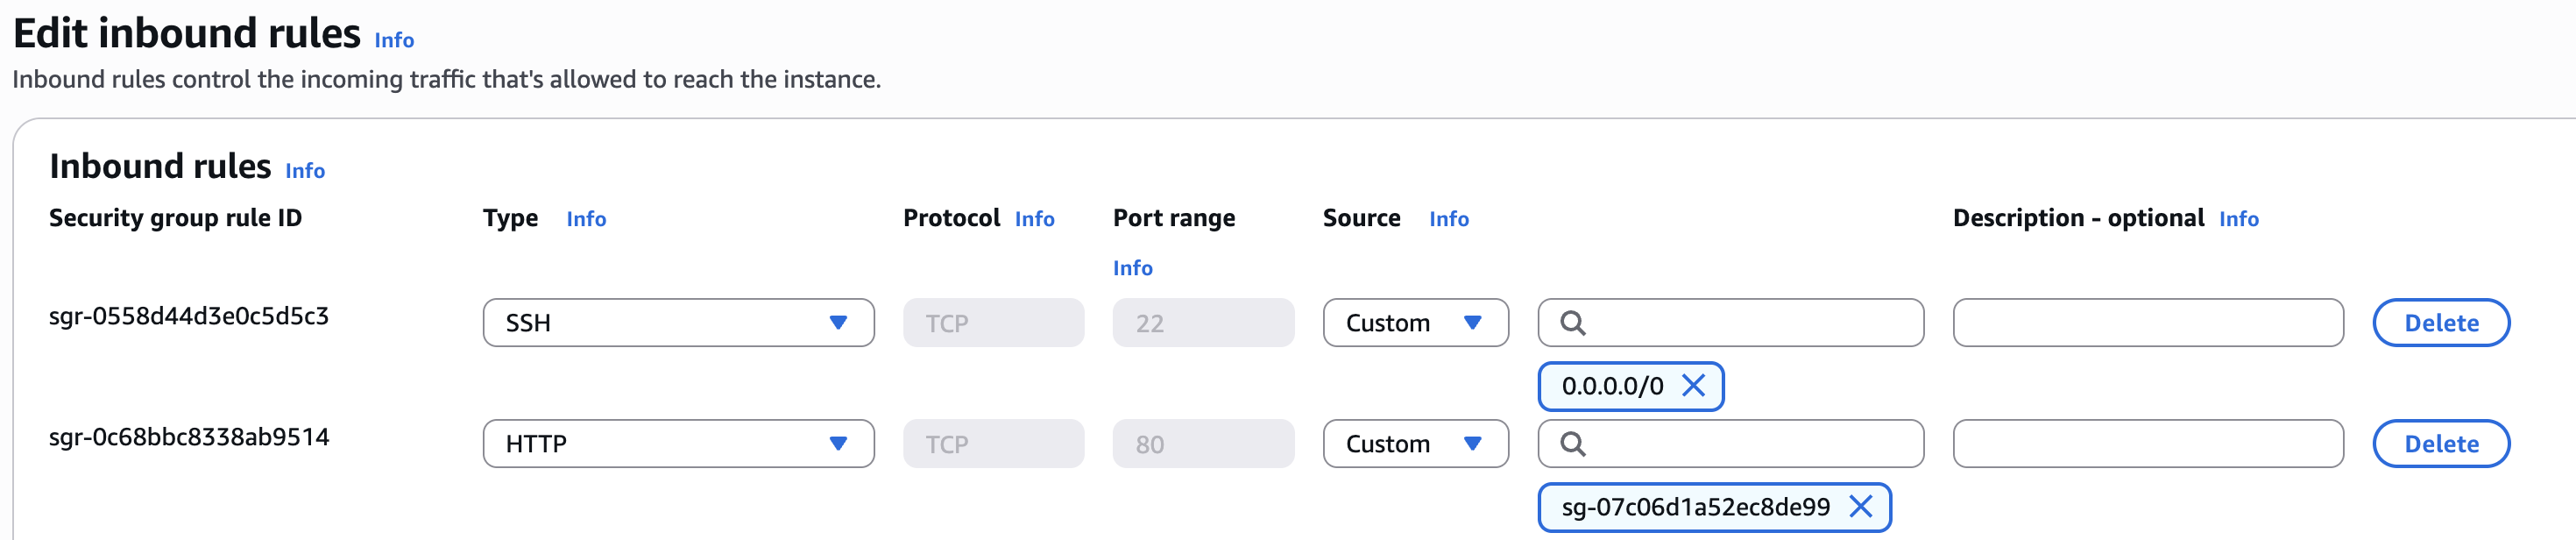The width and height of the screenshot is (2576, 540).
Task: Click Info link beside Source column
Action: [1448, 219]
